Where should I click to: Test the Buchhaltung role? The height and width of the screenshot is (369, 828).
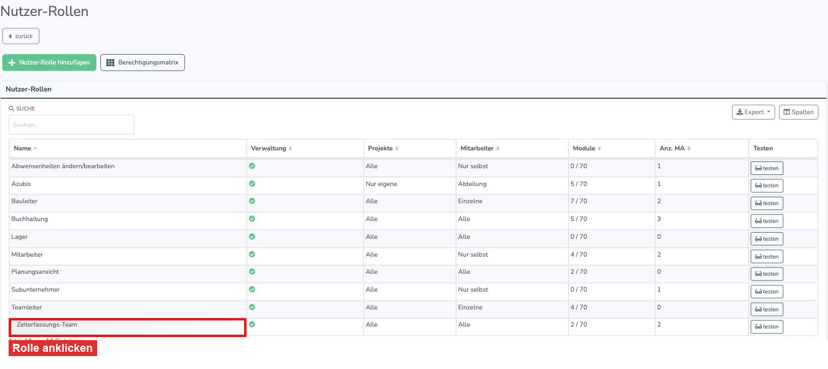[x=767, y=221]
